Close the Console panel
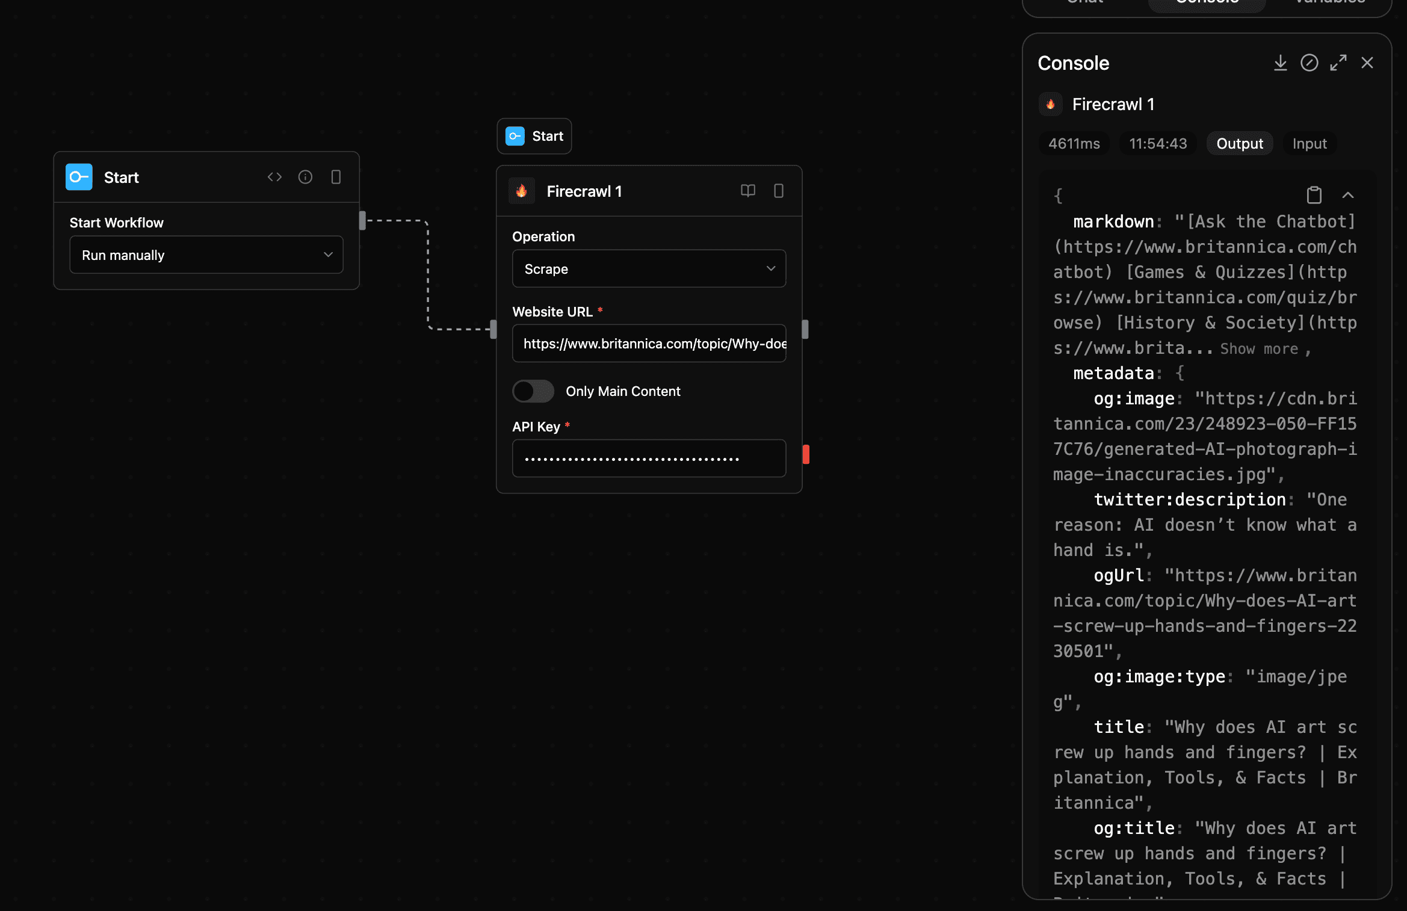This screenshot has height=911, width=1407. pos(1367,63)
